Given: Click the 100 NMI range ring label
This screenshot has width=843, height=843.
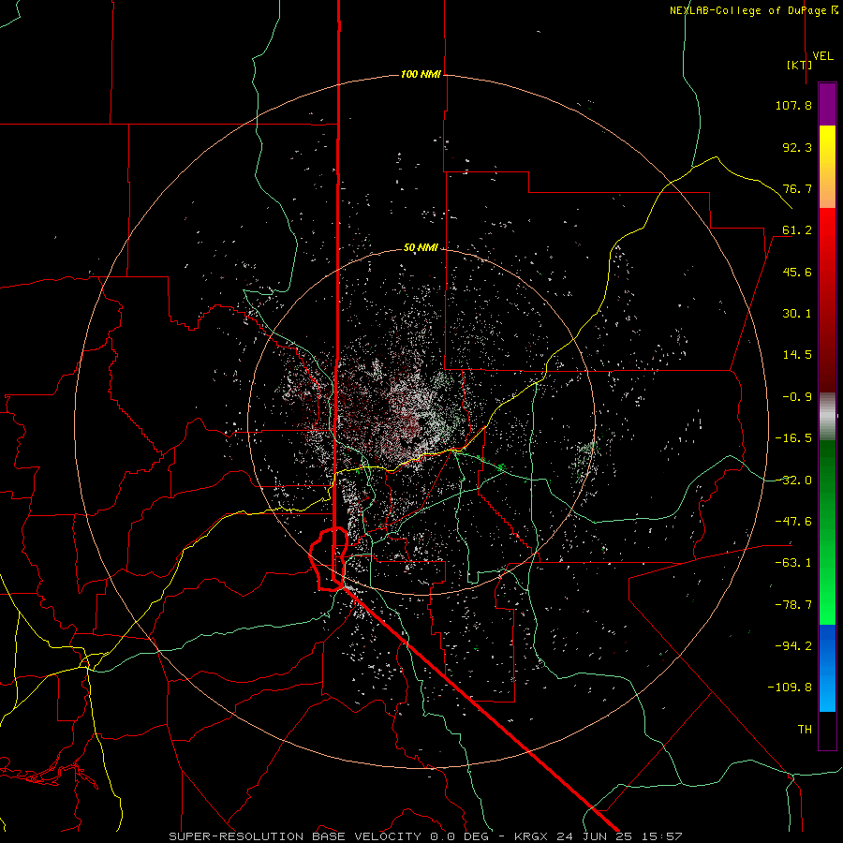Looking at the screenshot, I should 421,74.
